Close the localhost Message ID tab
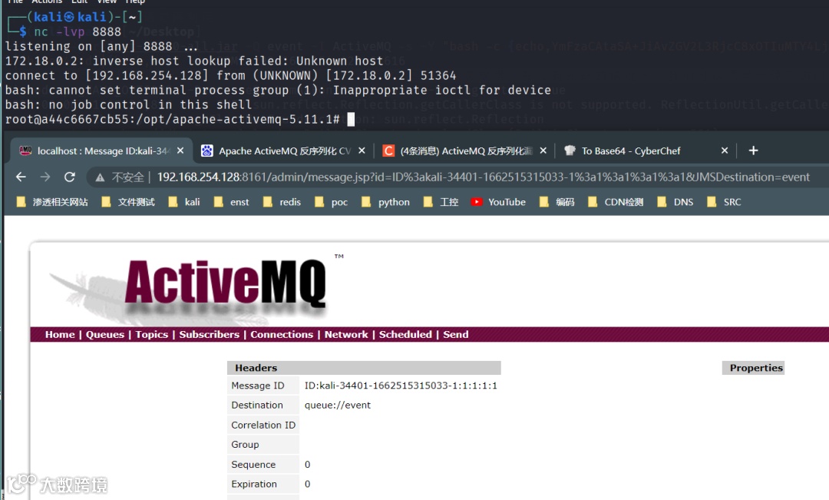829x500 pixels. [180, 151]
